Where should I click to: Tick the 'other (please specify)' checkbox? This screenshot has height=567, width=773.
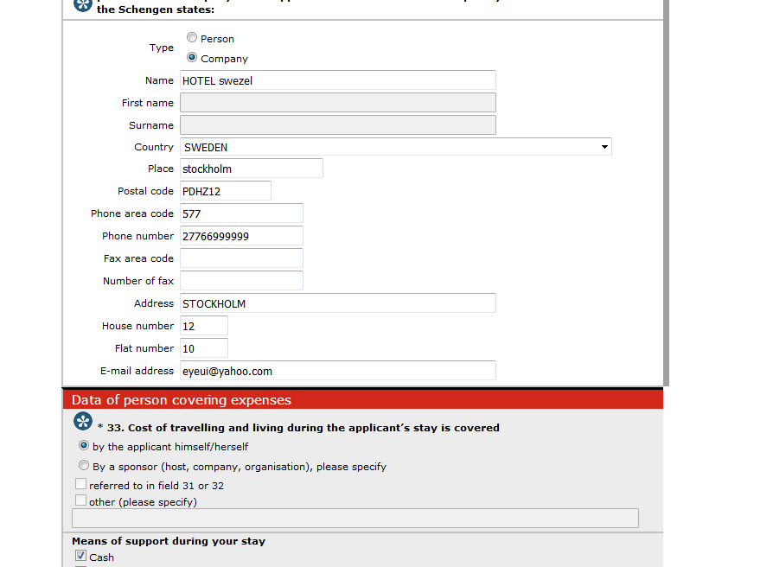coord(81,500)
